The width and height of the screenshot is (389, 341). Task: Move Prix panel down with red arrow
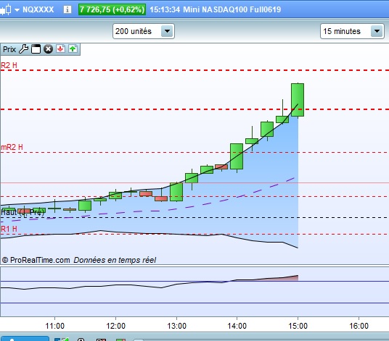[60, 49]
